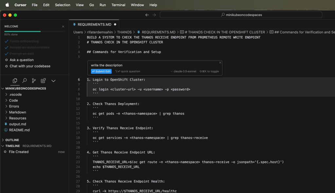Open the View menu
The width and height of the screenshot is (335, 193).
point(80,5)
